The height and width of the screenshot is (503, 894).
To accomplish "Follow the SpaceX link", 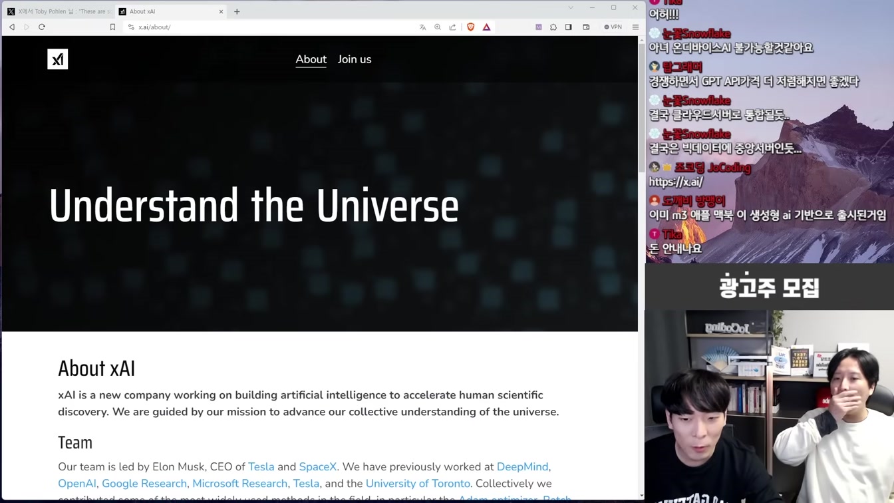I will tap(318, 467).
